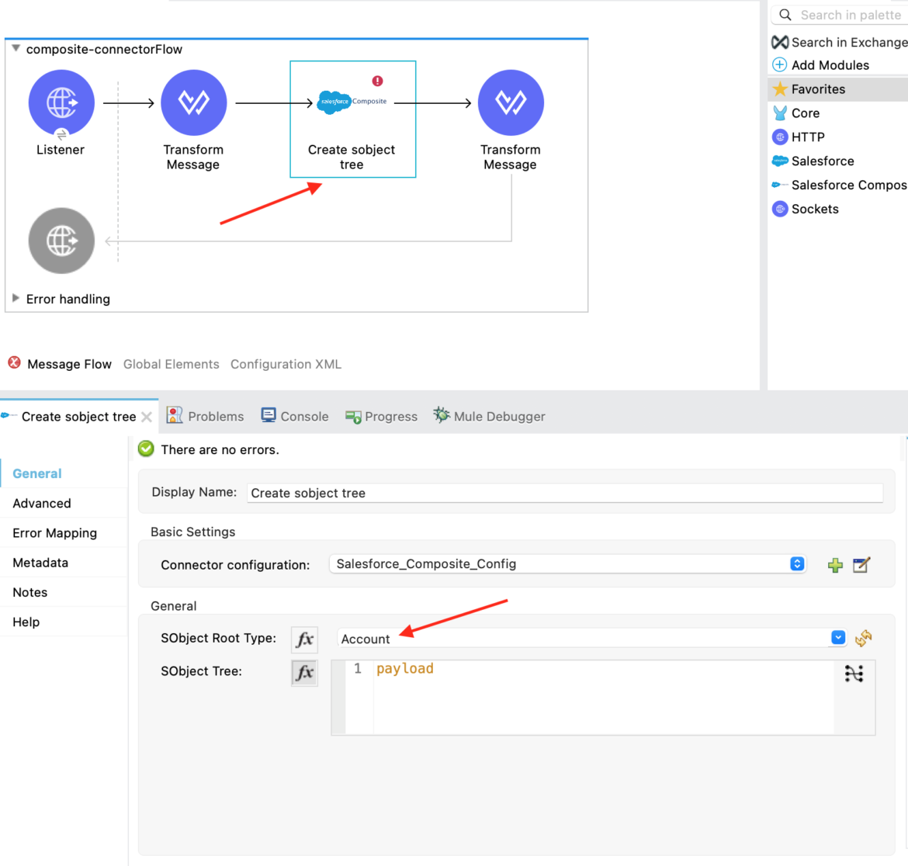The height and width of the screenshot is (866, 908).
Task: Click Add Modules in the palette
Action: coord(828,64)
